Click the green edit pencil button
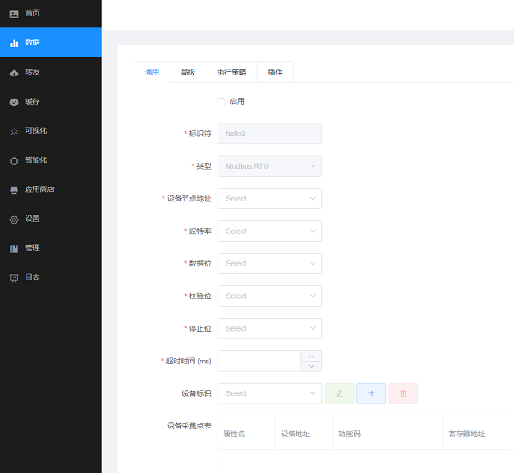This screenshot has height=473, width=514. click(339, 393)
